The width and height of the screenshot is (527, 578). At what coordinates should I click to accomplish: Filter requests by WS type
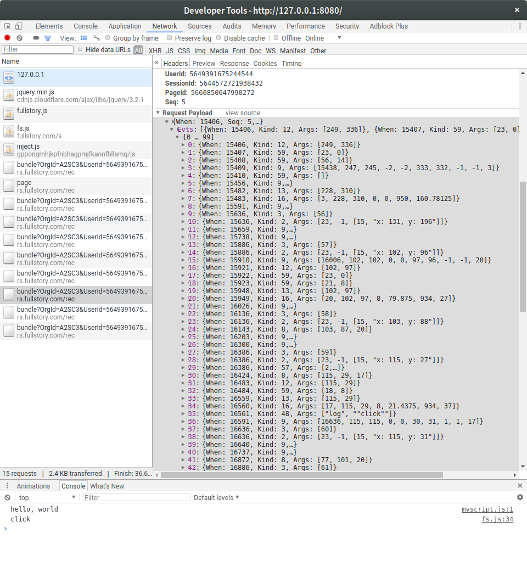coord(271,51)
